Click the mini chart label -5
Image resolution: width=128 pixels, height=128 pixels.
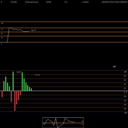pos(82,124)
